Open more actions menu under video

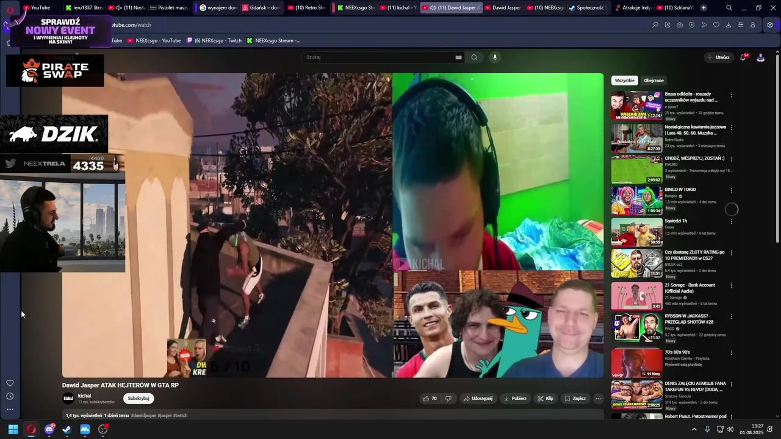(598, 399)
